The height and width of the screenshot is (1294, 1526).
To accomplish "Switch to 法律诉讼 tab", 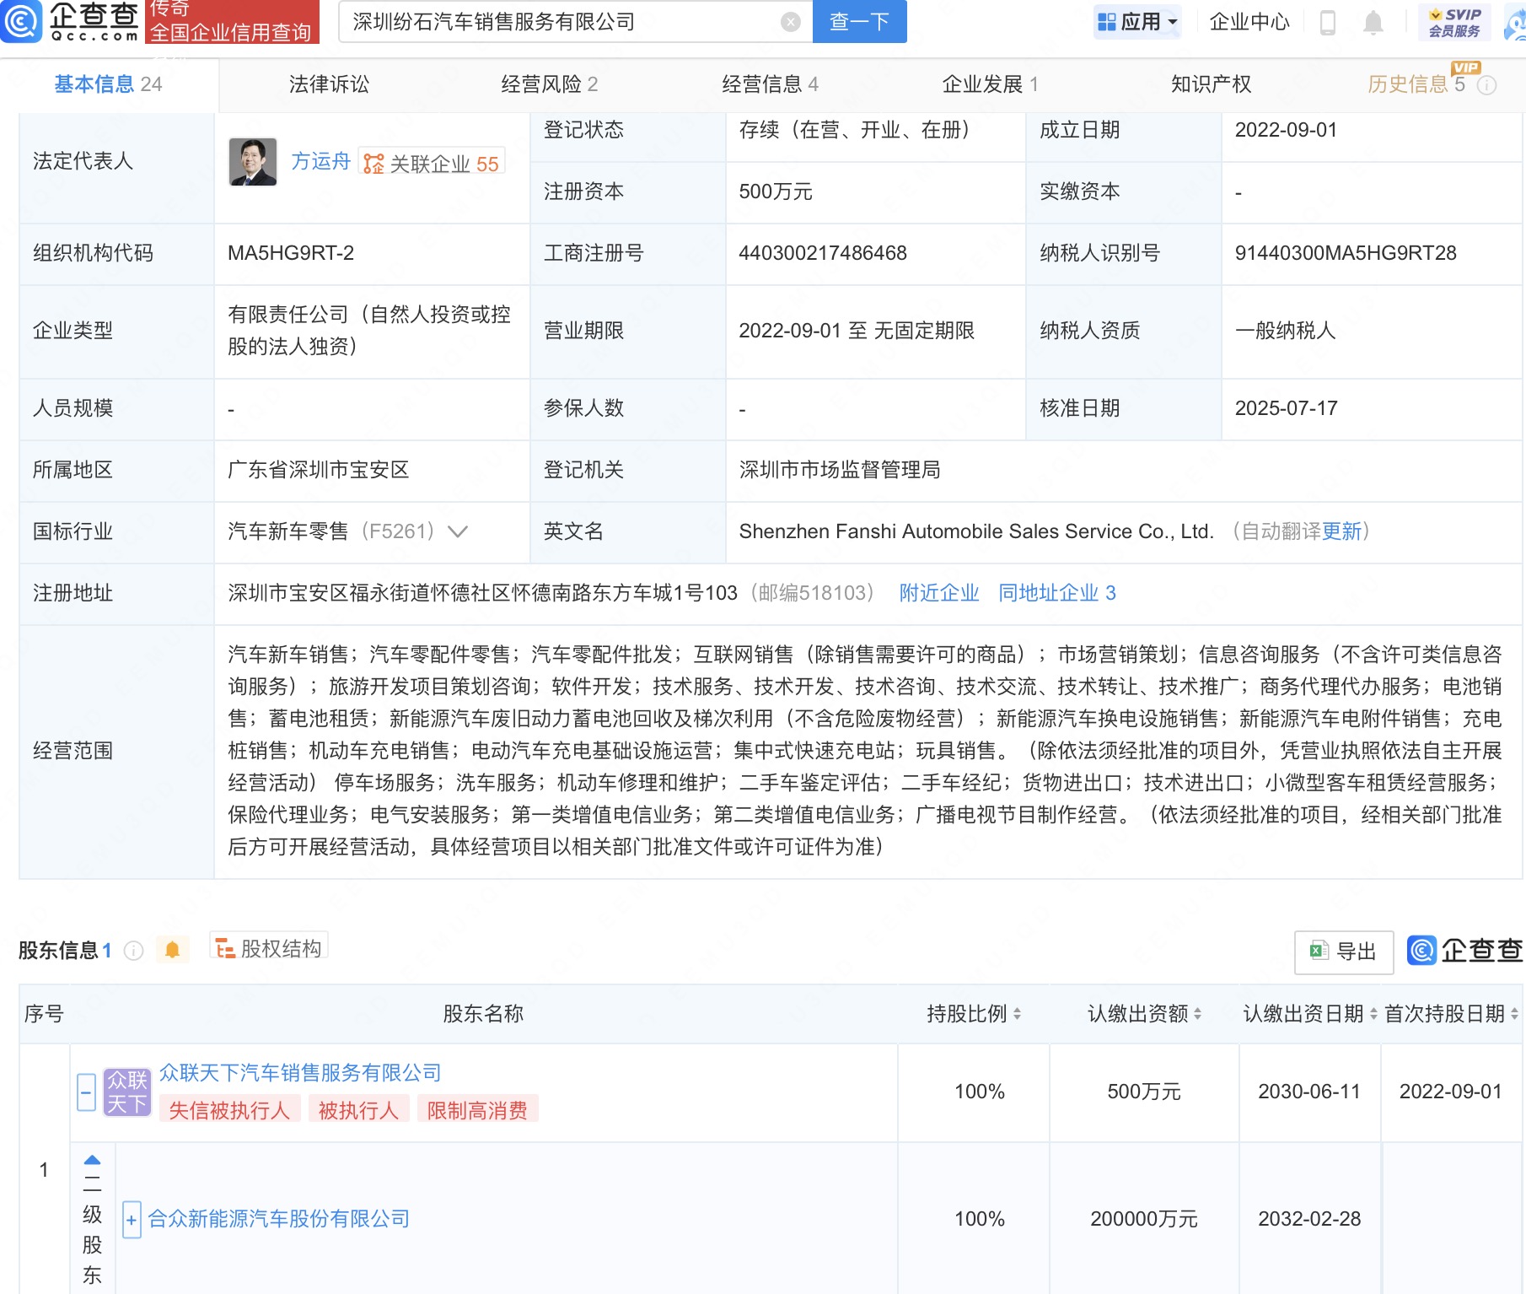I will pyautogui.click(x=329, y=84).
